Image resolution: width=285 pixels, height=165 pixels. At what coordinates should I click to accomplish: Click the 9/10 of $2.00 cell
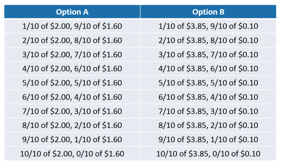[72, 139]
